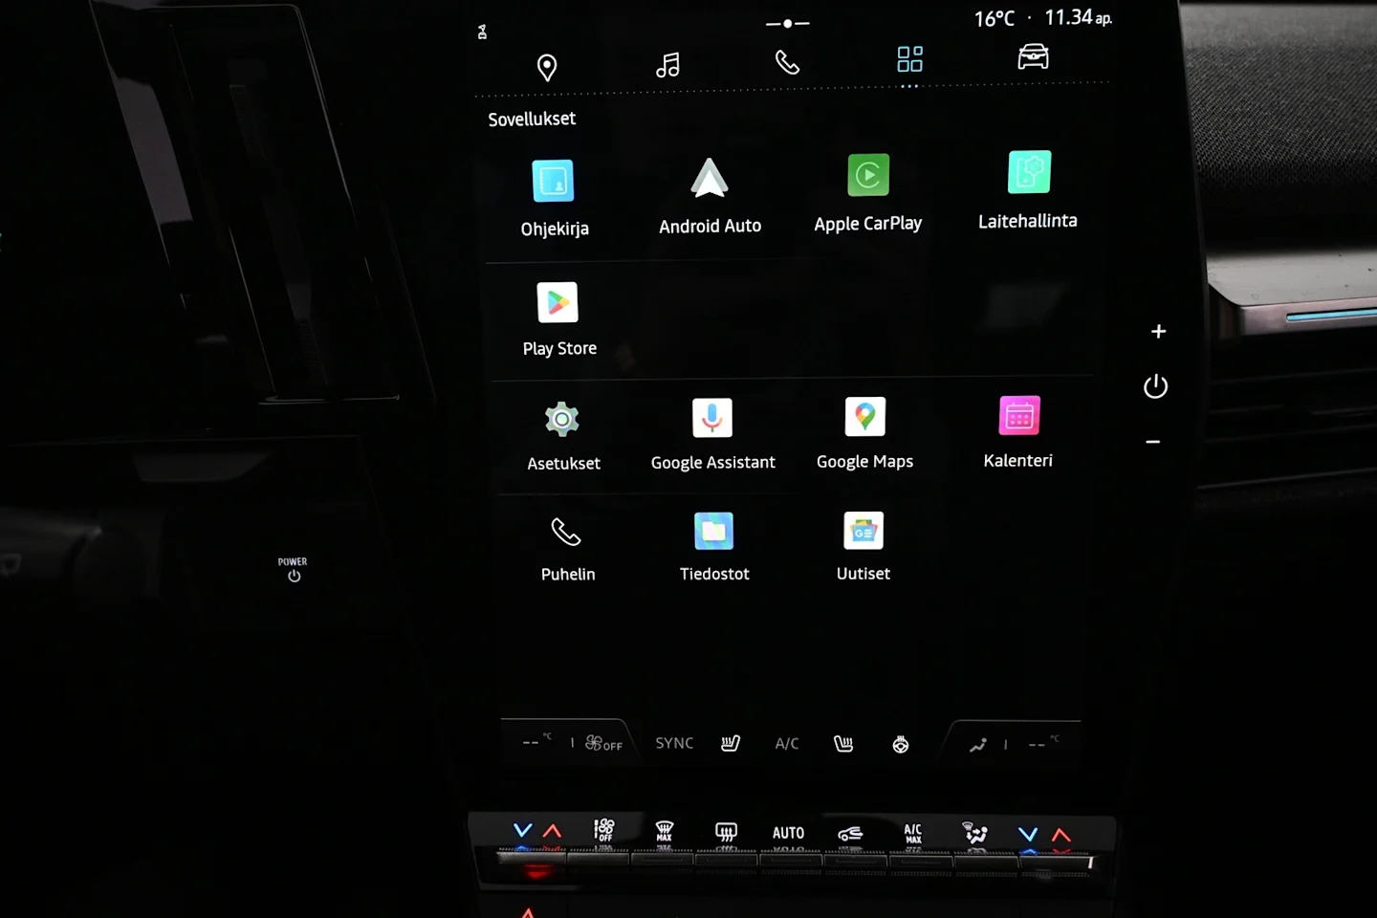Open the vehicle tab with car icon
Image resolution: width=1377 pixels, height=918 pixels.
(1033, 57)
